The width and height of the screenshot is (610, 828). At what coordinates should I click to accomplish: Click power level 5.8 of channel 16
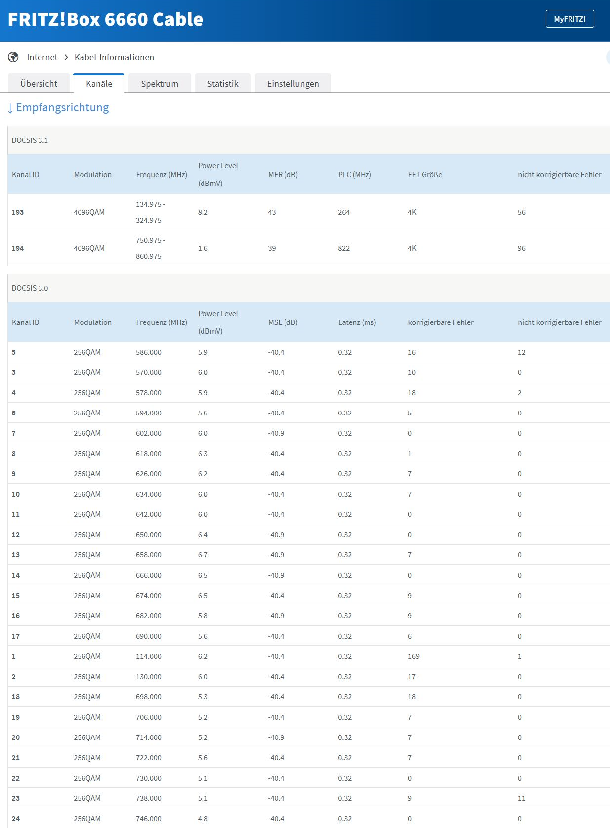tap(203, 616)
